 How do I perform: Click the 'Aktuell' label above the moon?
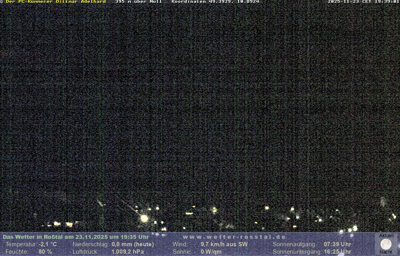point(386,236)
